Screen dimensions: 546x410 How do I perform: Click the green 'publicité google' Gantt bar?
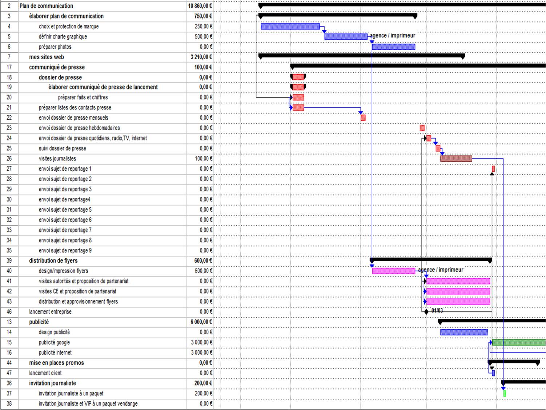519,342
